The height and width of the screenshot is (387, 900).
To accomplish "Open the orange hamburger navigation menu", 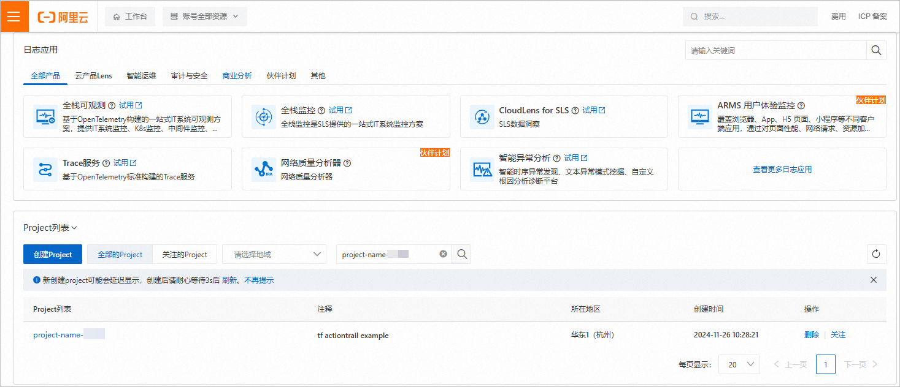I will (x=14, y=17).
